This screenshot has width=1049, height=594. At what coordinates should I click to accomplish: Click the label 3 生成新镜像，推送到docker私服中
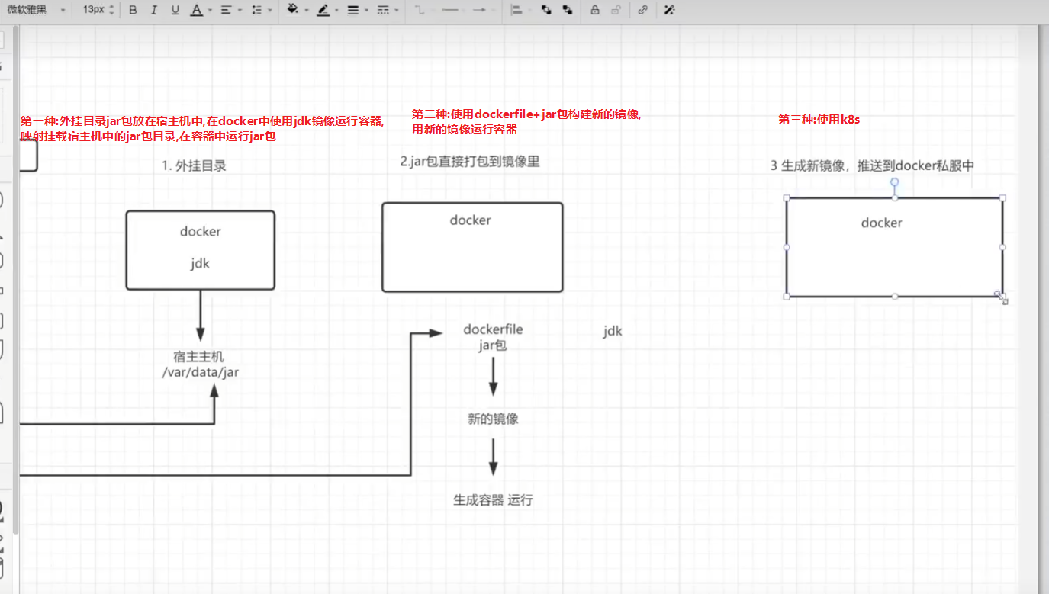(872, 165)
